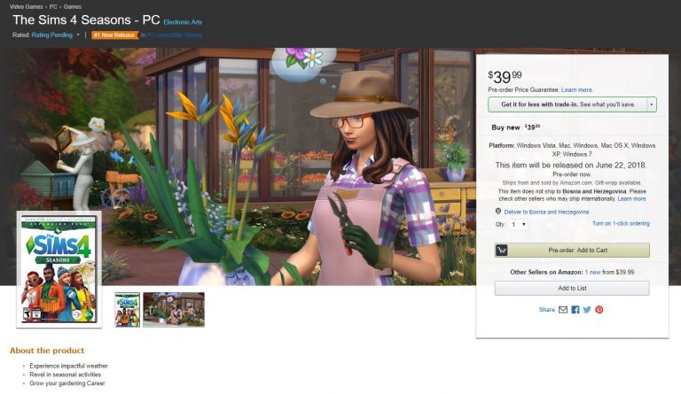Click the Rating Pending link
Viewport: 681px width, 394px height.
pos(51,35)
